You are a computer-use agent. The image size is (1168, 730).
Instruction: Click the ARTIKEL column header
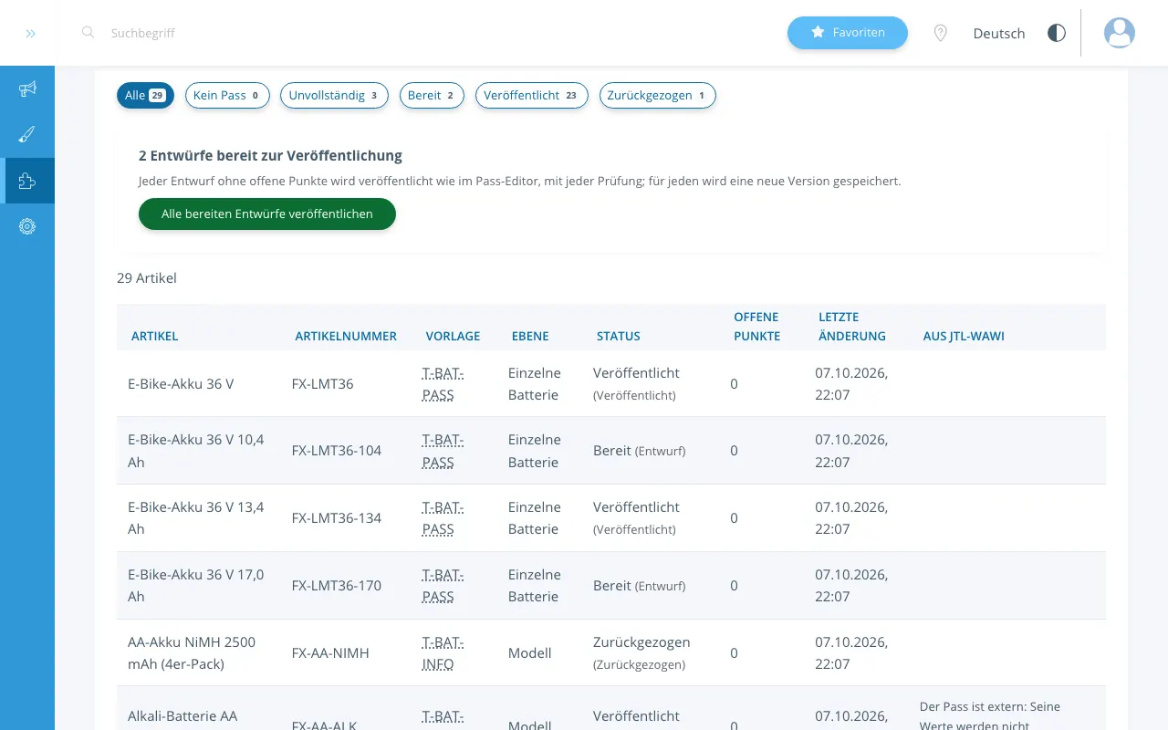click(155, 336)
